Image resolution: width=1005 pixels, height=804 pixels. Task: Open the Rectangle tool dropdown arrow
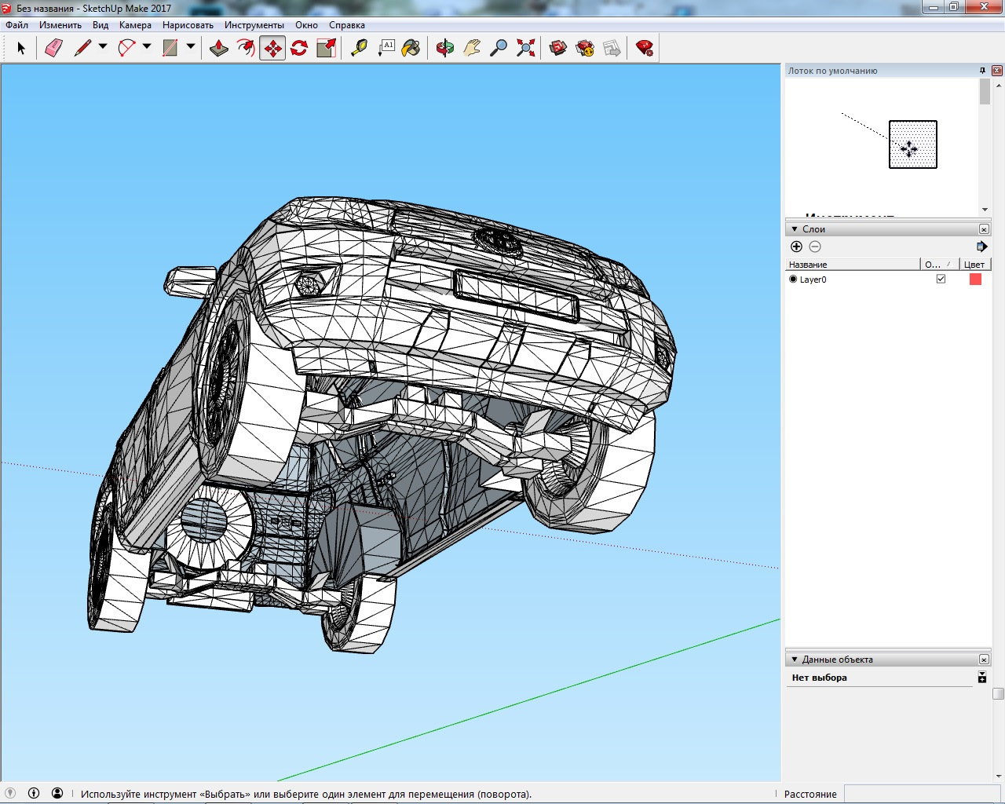[x=191, y=47]
